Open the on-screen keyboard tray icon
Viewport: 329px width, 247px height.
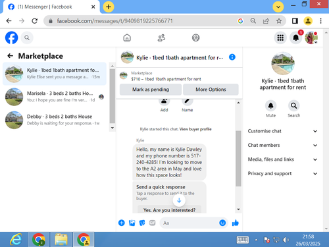click(243, 240)
